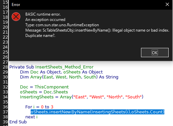Click the 'oSheets = Doc.Sheets' line

tap(44, 92)
